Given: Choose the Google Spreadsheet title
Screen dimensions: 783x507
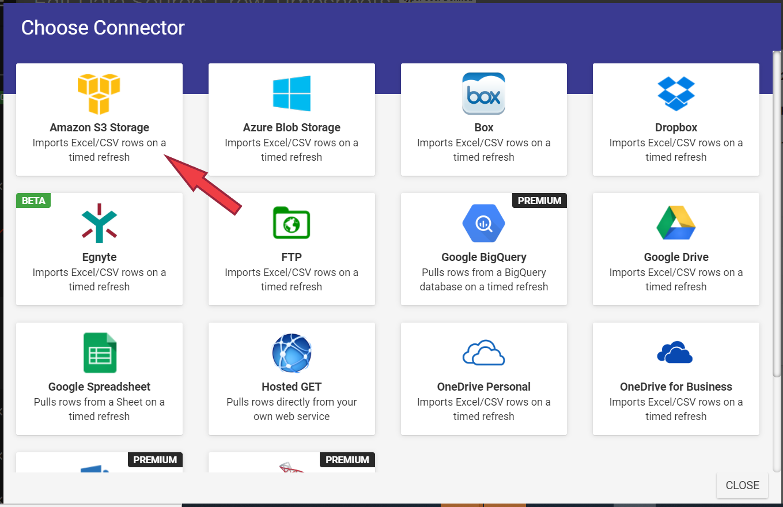Looking at the screenshot, I should 99,387.
